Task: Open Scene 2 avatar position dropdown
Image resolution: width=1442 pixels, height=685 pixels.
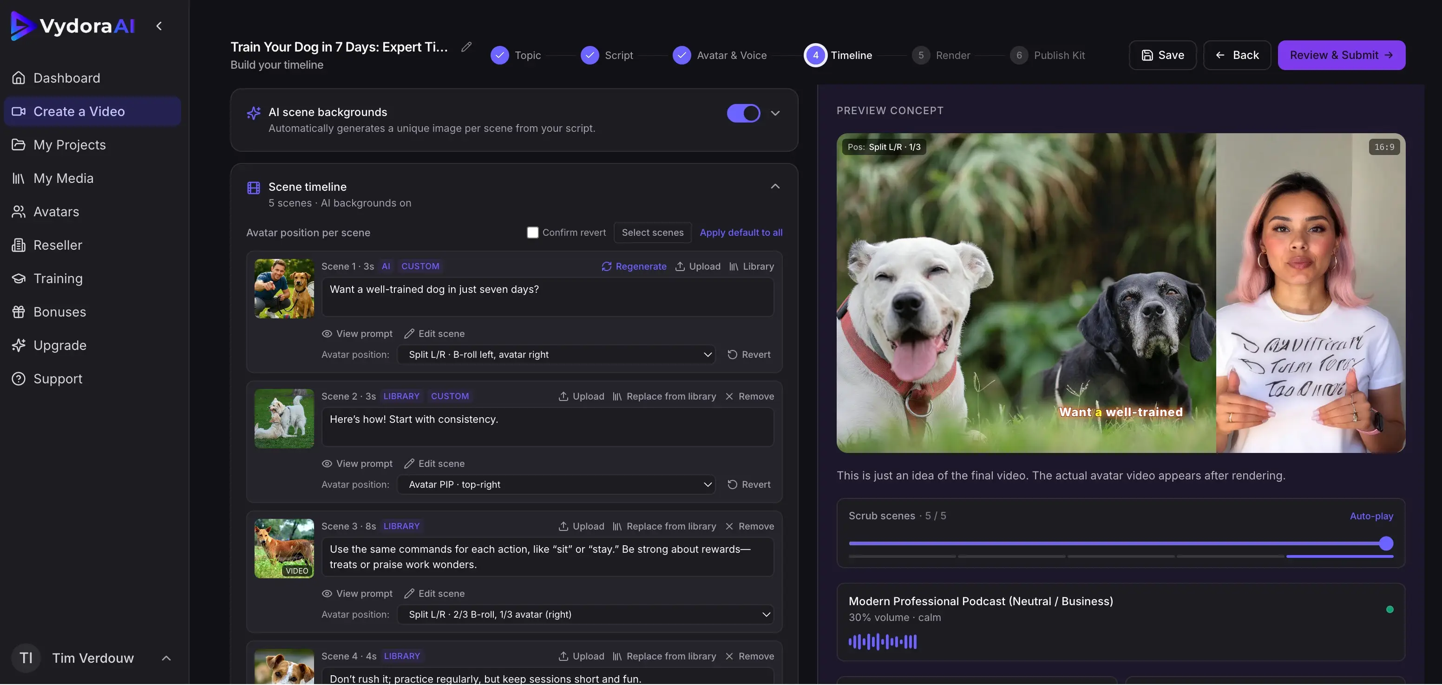Action: 557,485
